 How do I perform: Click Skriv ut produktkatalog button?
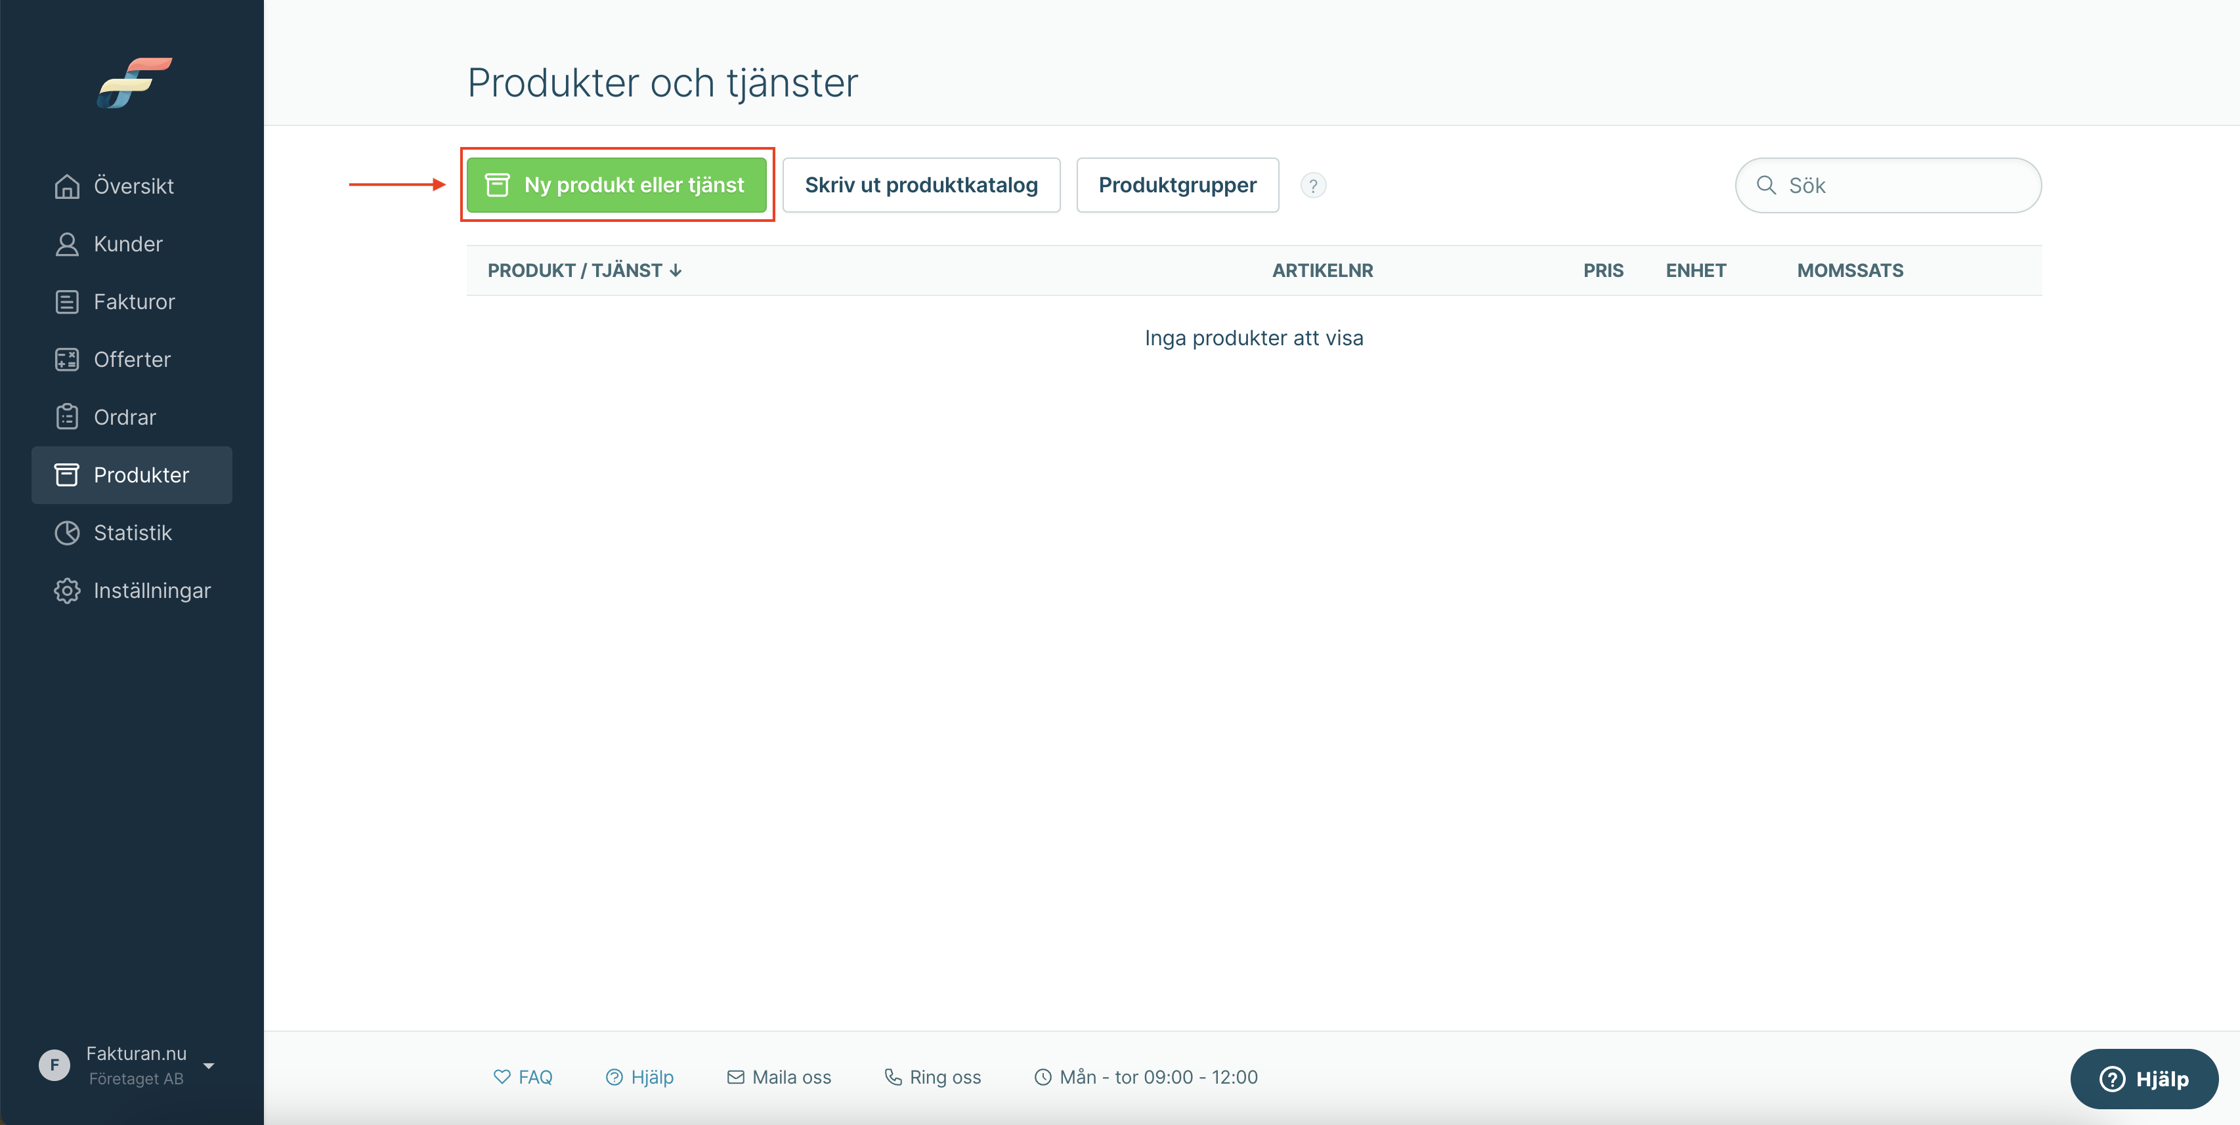[x=921, y=184]
